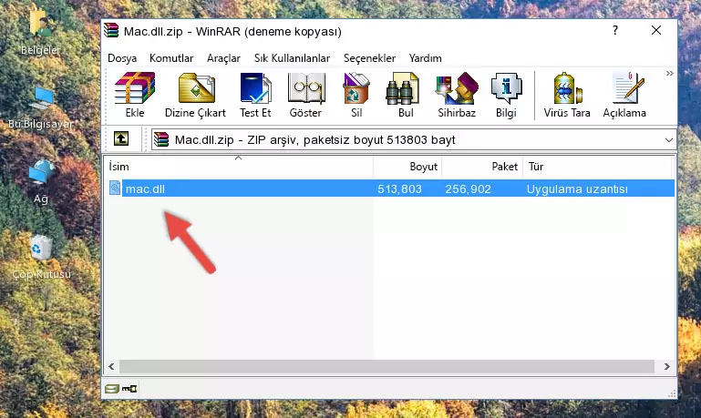
Task: Click the mac.dll file icon
Action: (x=115, y=188)
